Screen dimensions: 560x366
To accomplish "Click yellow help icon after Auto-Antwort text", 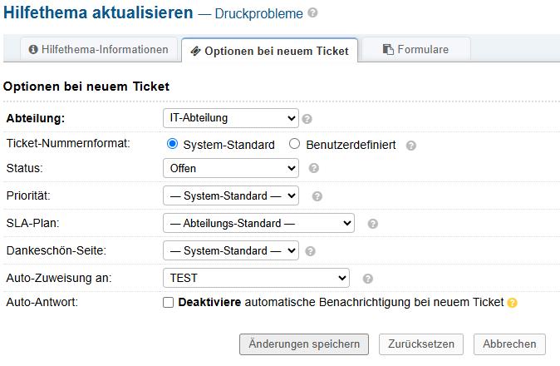I will click(x=513, y=303).
